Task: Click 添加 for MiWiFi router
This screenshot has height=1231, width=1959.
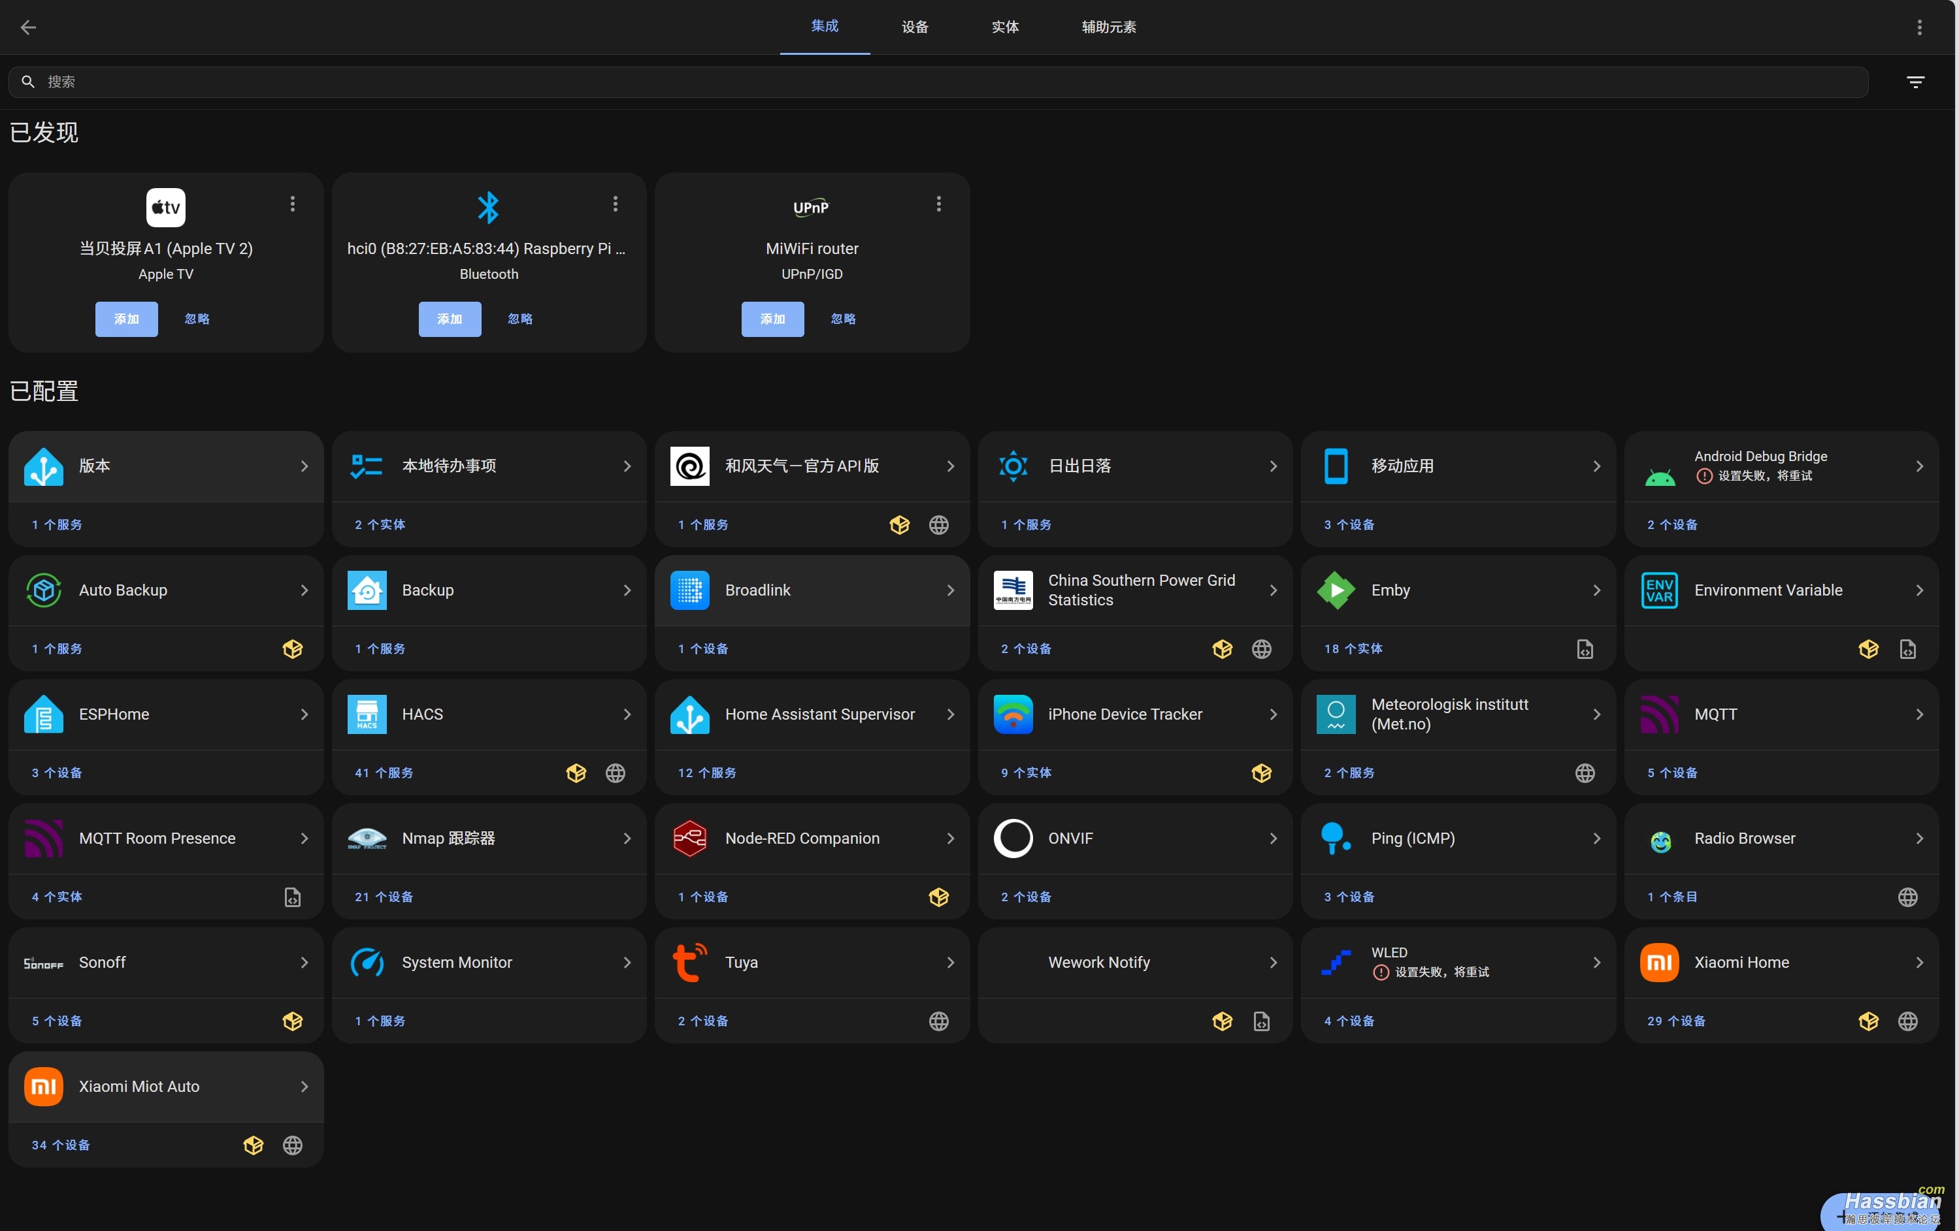Action: click(772, 319)
